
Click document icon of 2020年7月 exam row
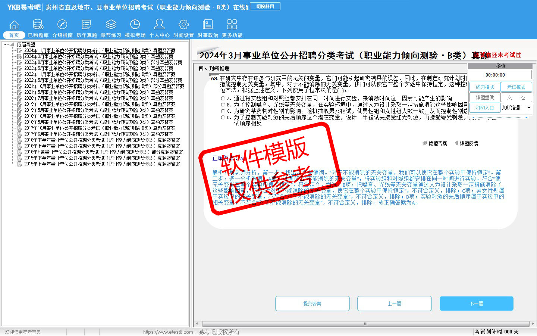[x=19, y=98]
